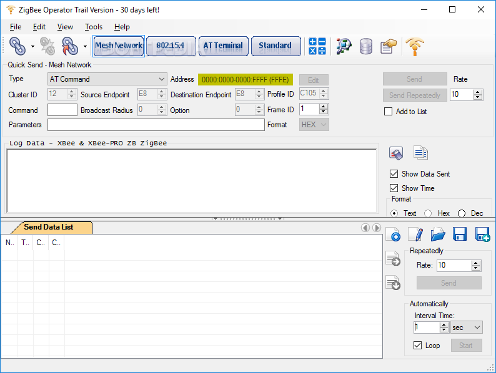The width and height of the screenshot is (496, 373).
Task: Select the Text format radio button
Action: [394, 213]
